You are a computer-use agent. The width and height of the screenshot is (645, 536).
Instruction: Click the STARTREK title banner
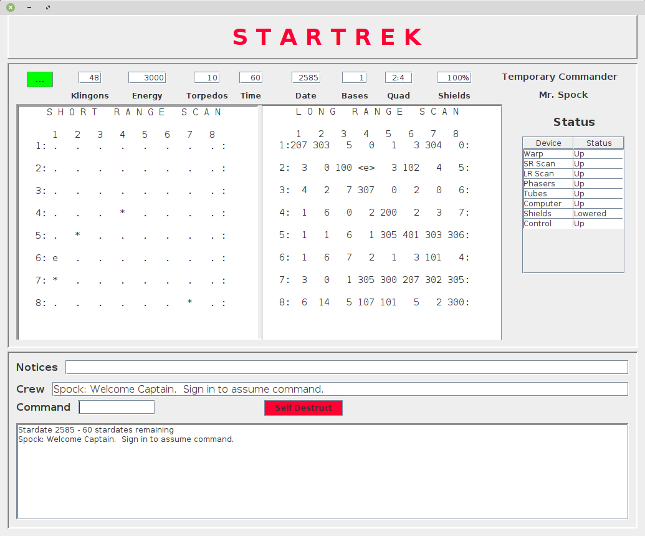click(327, 37)
